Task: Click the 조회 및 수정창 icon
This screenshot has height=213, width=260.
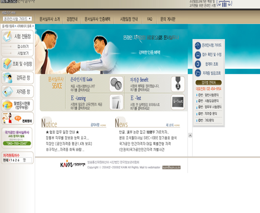Action: pos(7,64)
